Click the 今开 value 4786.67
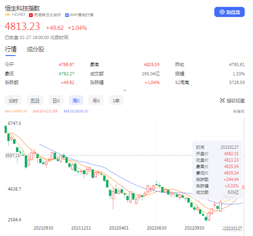Image resolution: width=253 pixels, height=236 pixels. pyautogui.click(x=66, y=64)
